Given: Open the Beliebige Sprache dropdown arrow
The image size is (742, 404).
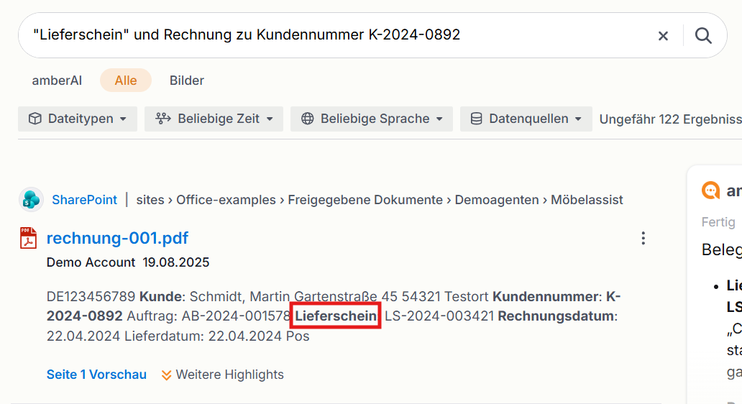Looking at the screenshot, I should 439,119.
